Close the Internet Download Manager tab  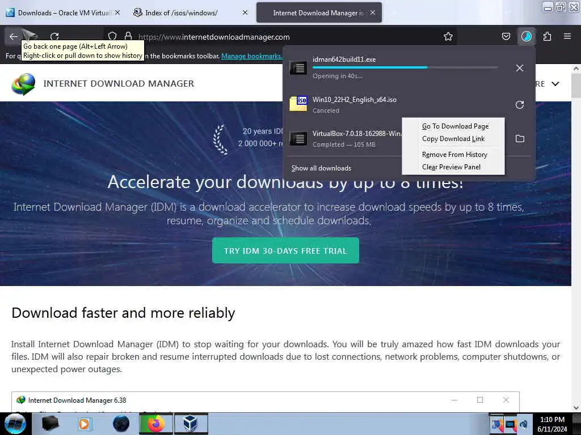[x=373, y=12]
